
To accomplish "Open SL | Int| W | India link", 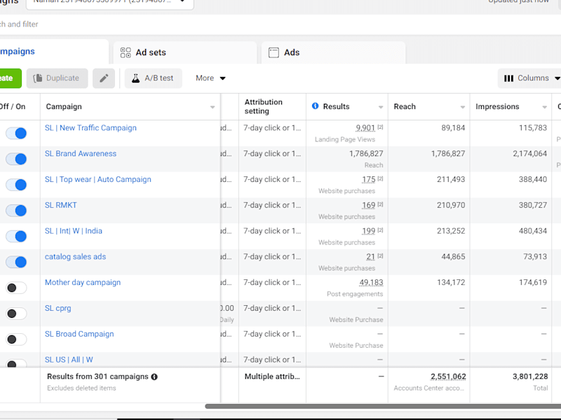I will point(74,231).
